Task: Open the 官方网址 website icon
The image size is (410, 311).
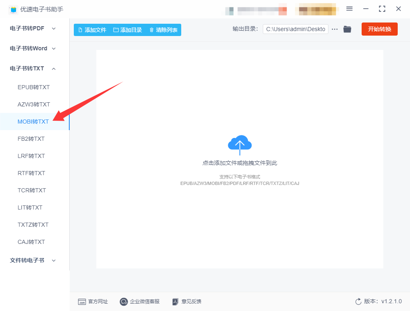Action: [x=82, y=302]
